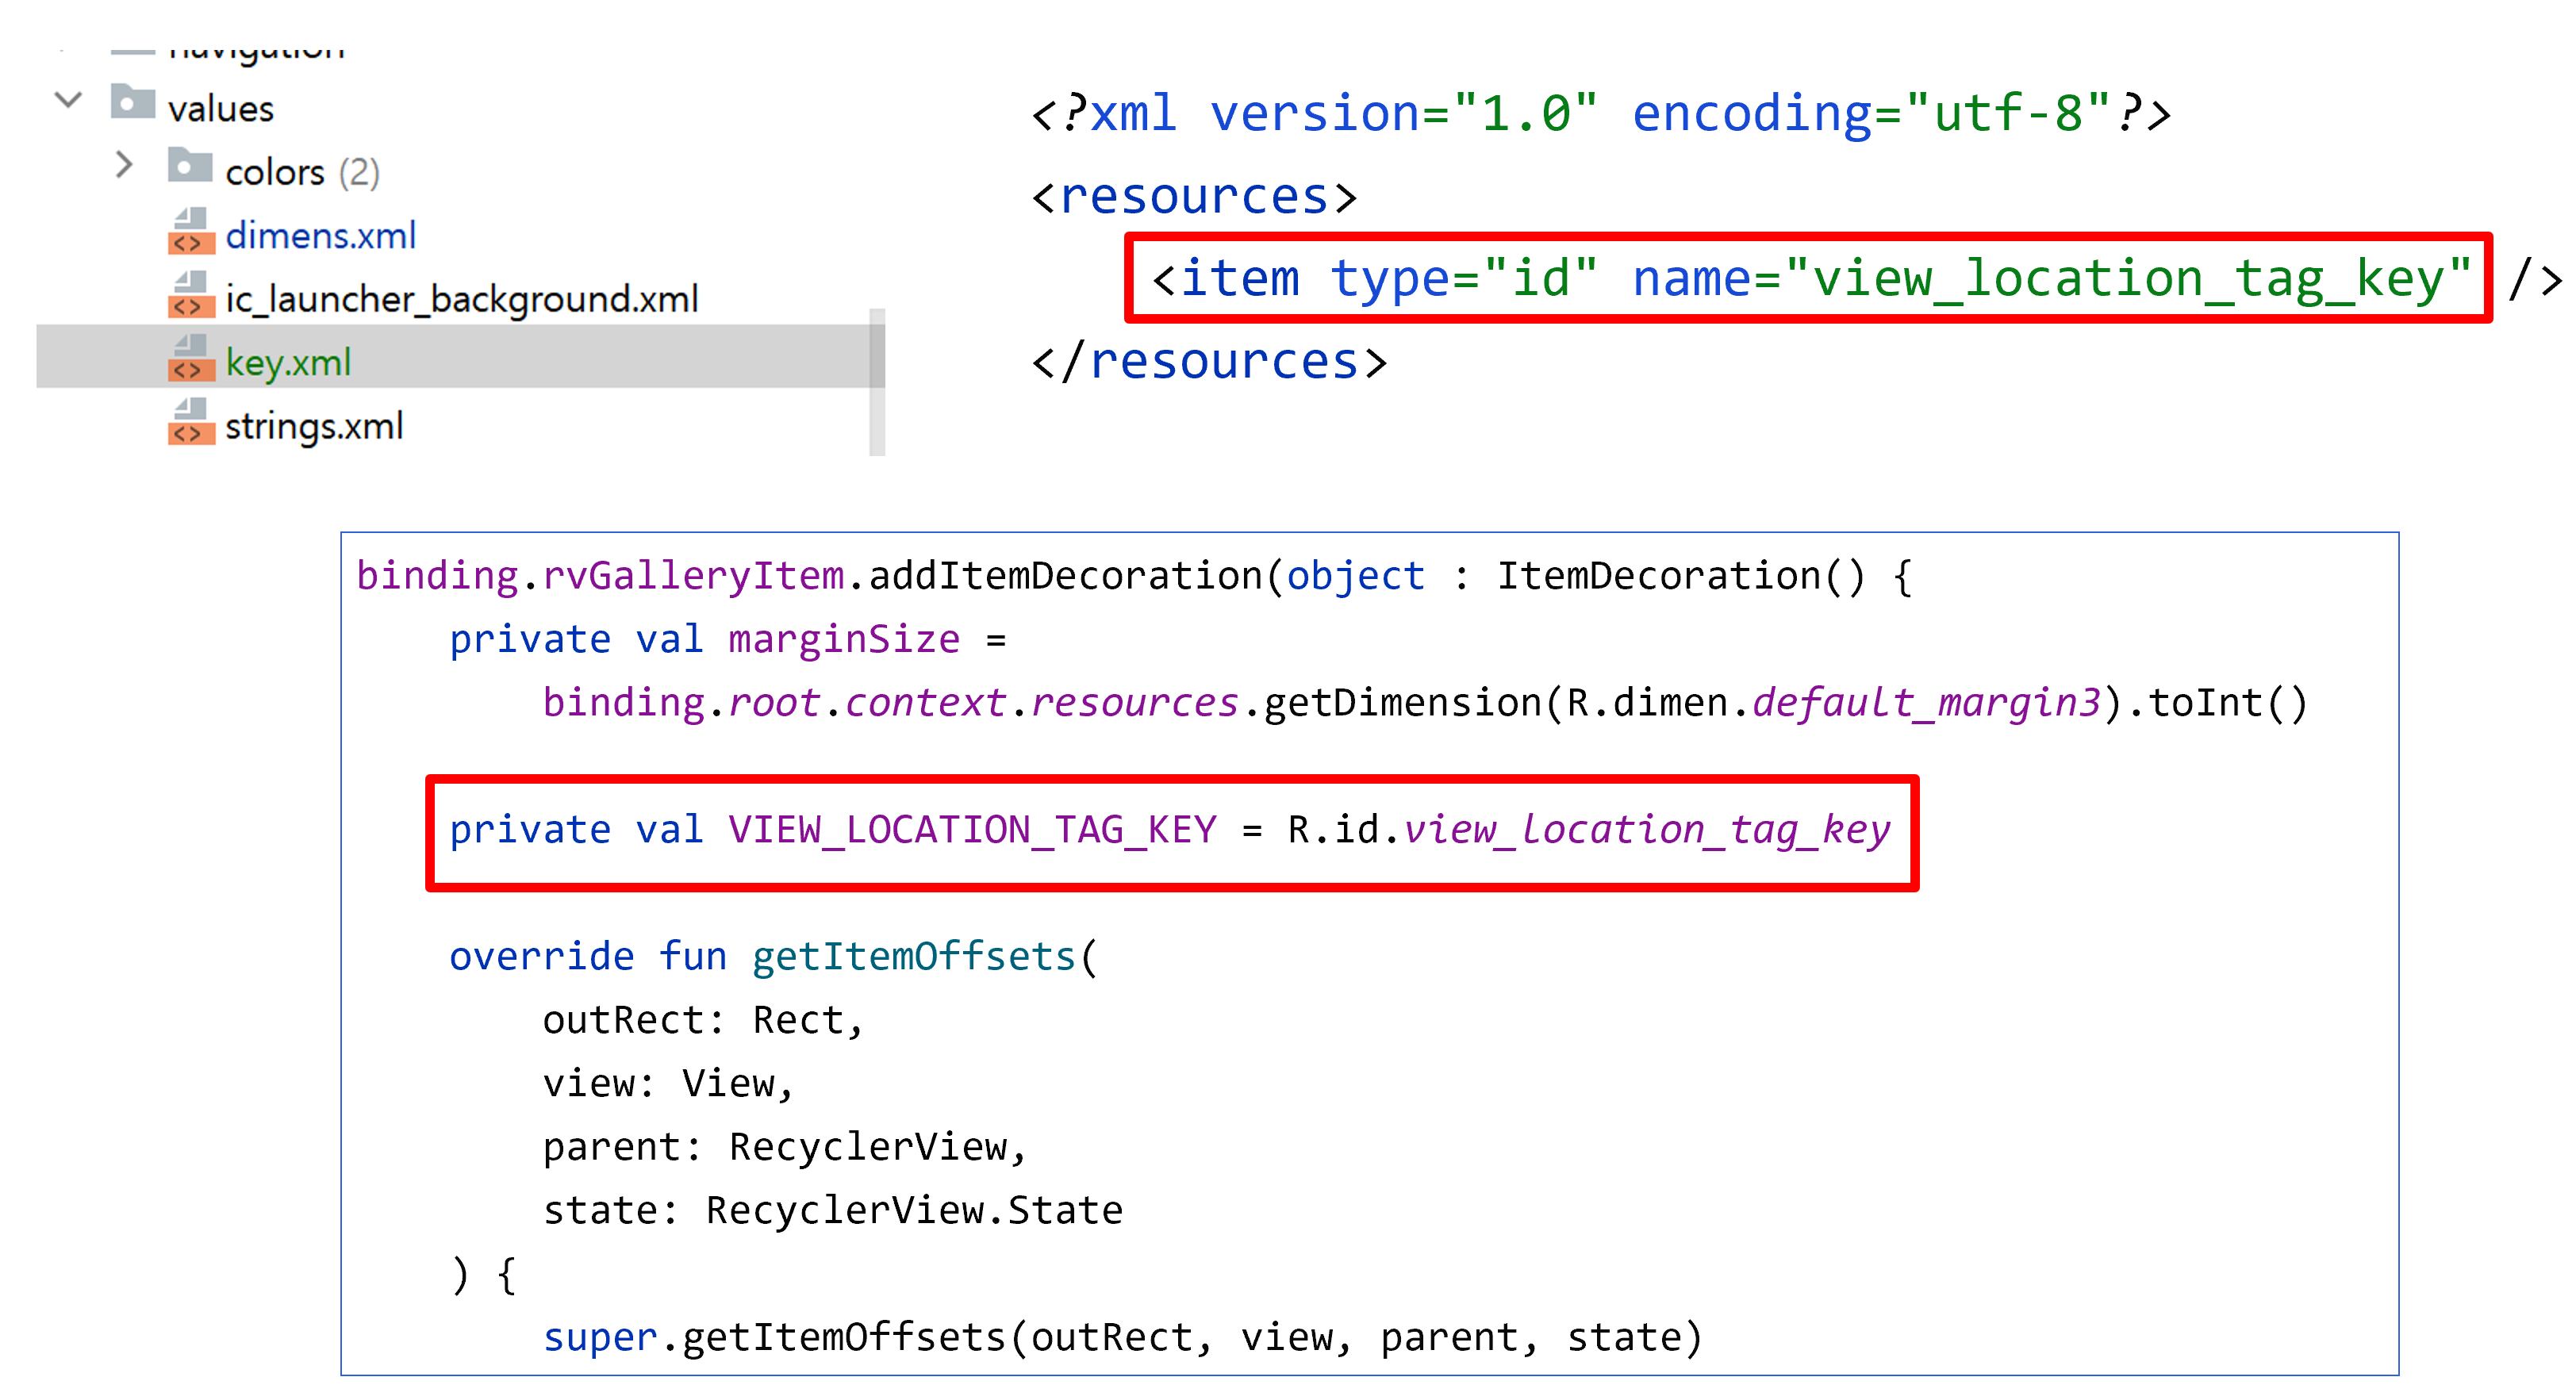Collapse the values folder chevron
The width and height of the screenshot is (2576, 1400).
click(x=68, y=100)
